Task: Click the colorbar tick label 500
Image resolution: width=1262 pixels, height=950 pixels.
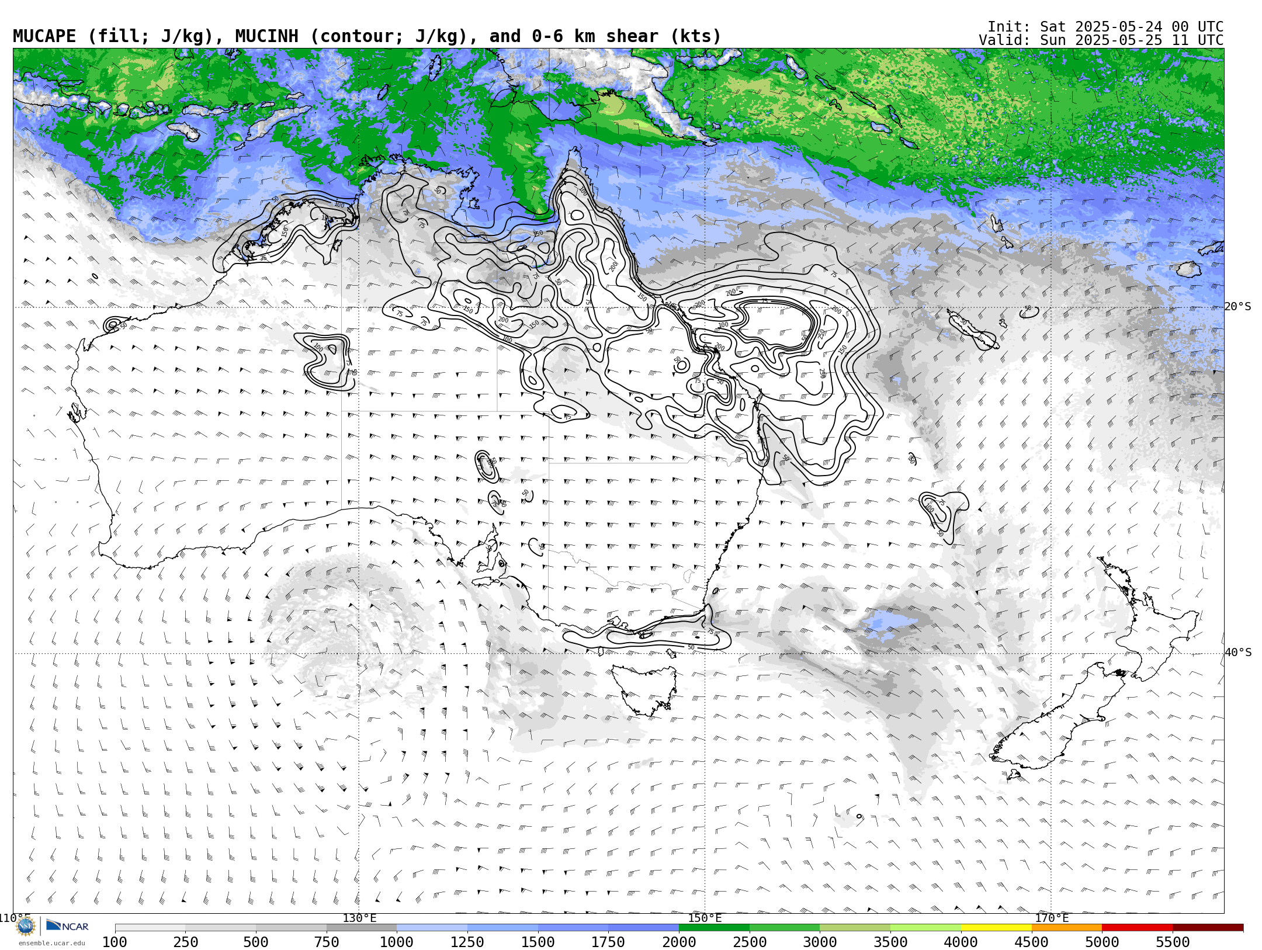Action: pos(256,942)
